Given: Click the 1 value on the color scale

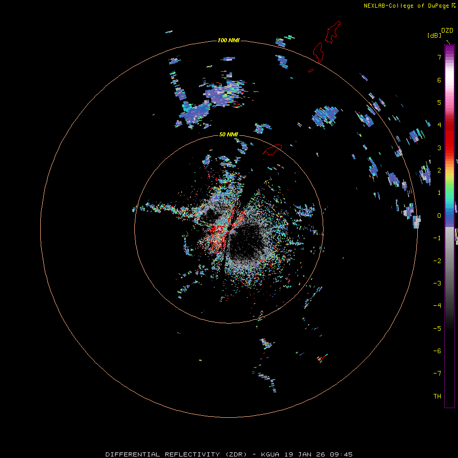Looking at the screenshot, I should 439,193.
